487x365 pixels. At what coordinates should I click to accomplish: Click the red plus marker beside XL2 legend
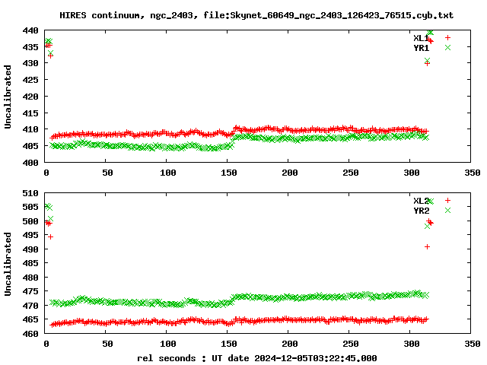(x=447, y=200)
